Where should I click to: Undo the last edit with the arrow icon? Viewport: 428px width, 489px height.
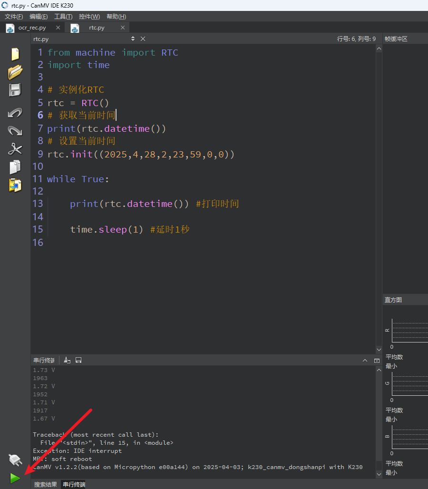[15, 113]
